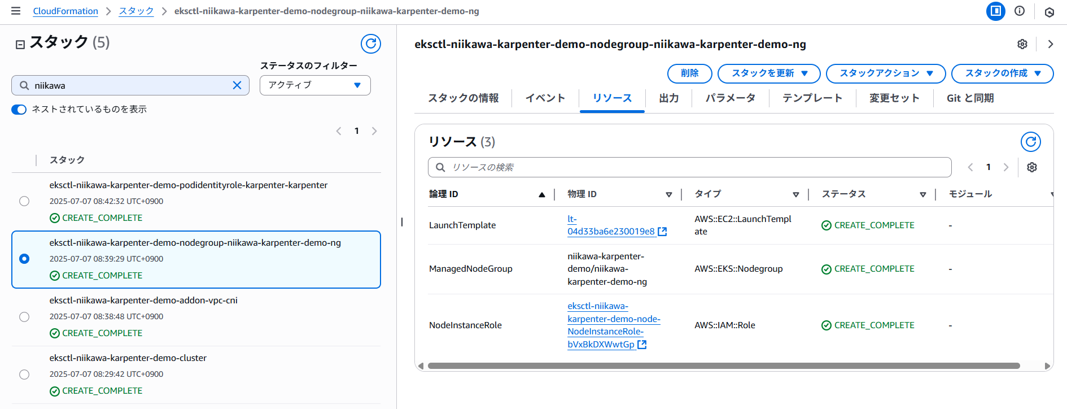Image resolution: width=1067 pixels, height=409 pixels.
Task: Sort by ステータス column arrow
Action: [x=923, y=194]
